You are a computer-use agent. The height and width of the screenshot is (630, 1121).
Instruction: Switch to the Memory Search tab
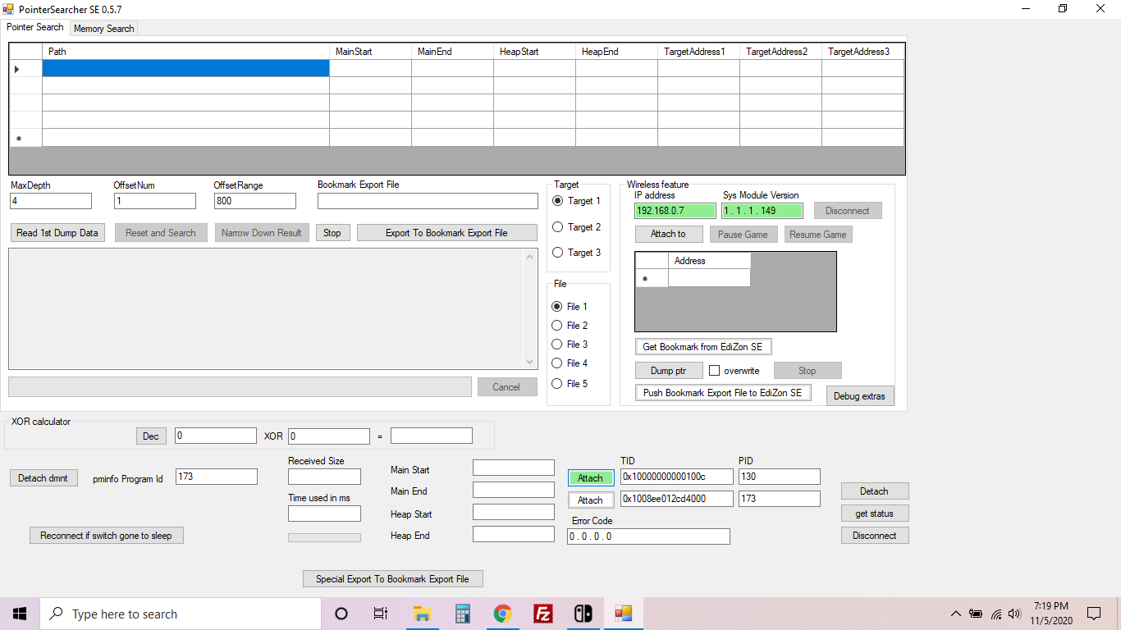point(103,29)
